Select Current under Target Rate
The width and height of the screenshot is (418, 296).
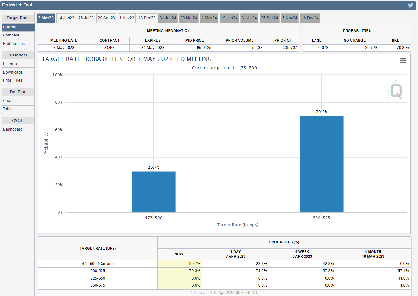[18, 27]
